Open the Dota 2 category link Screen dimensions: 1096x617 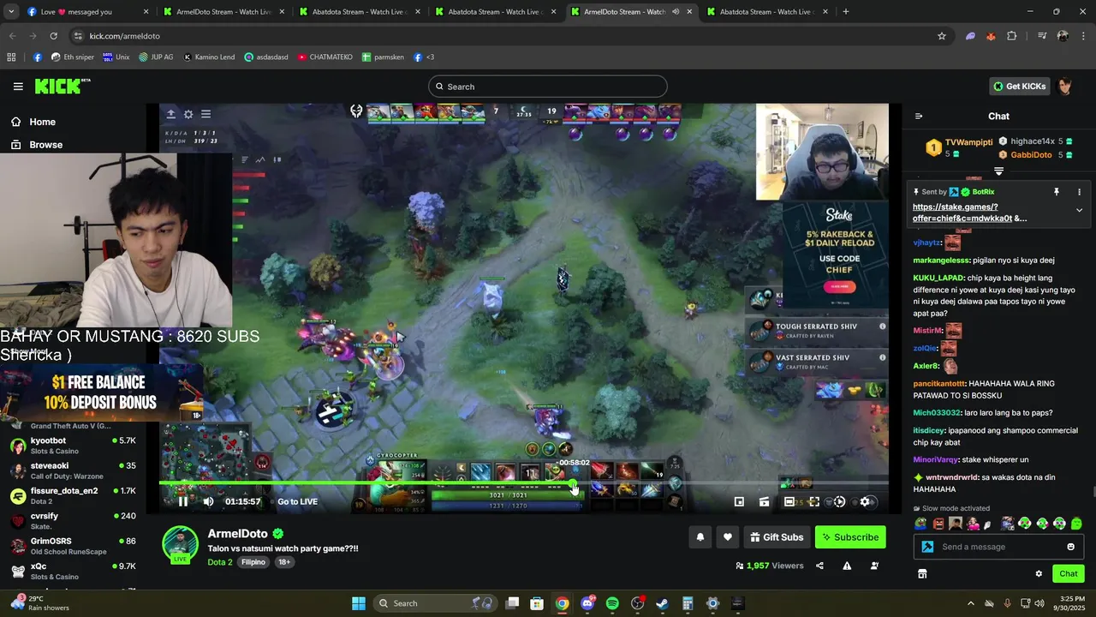pos(220,562)
